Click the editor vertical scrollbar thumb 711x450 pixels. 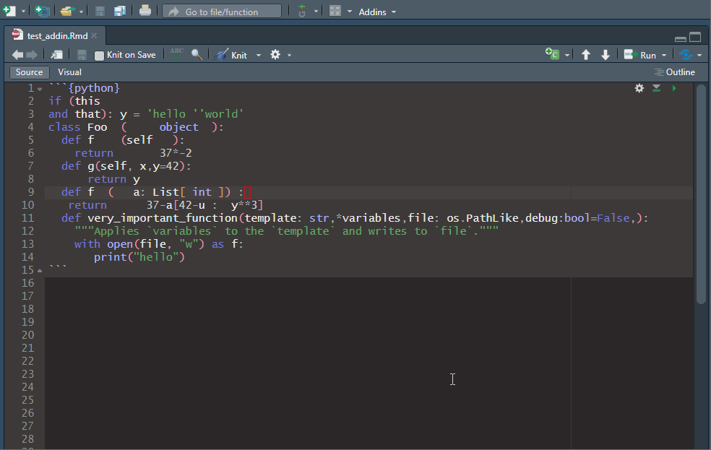[x=701, y=194]
